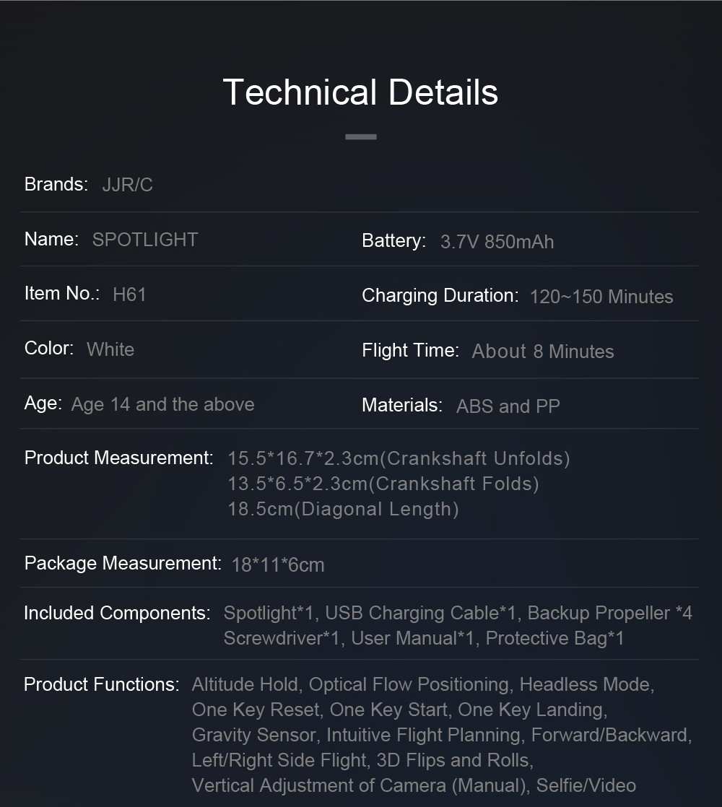722x807 pixels.
Task: Select the 18*11*6cm package measurement
Action: 278,565
